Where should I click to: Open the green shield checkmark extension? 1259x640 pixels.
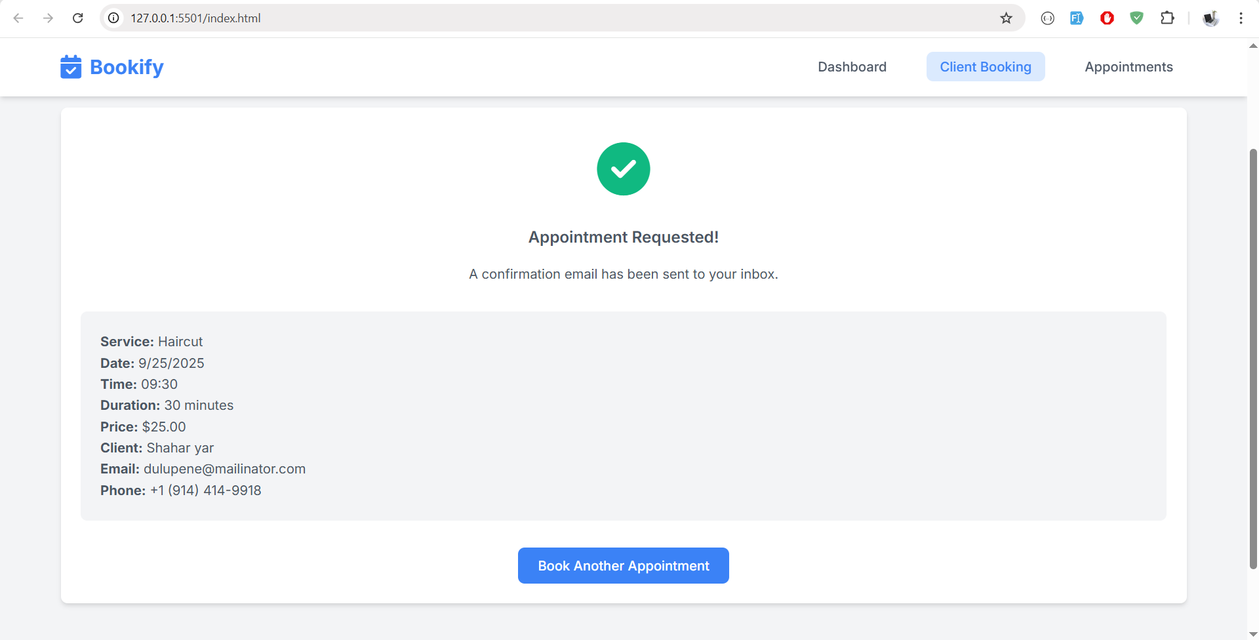tap(1137, 18)
